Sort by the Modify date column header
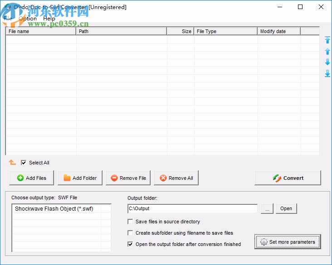This screenshot has height=265, width=332. coord(279,31)
